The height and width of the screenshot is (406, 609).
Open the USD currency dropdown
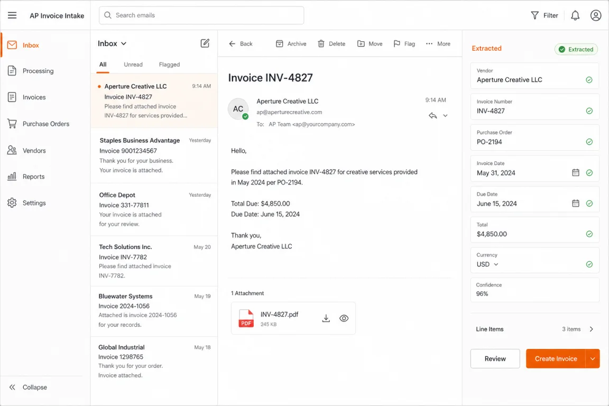[487, 264]
